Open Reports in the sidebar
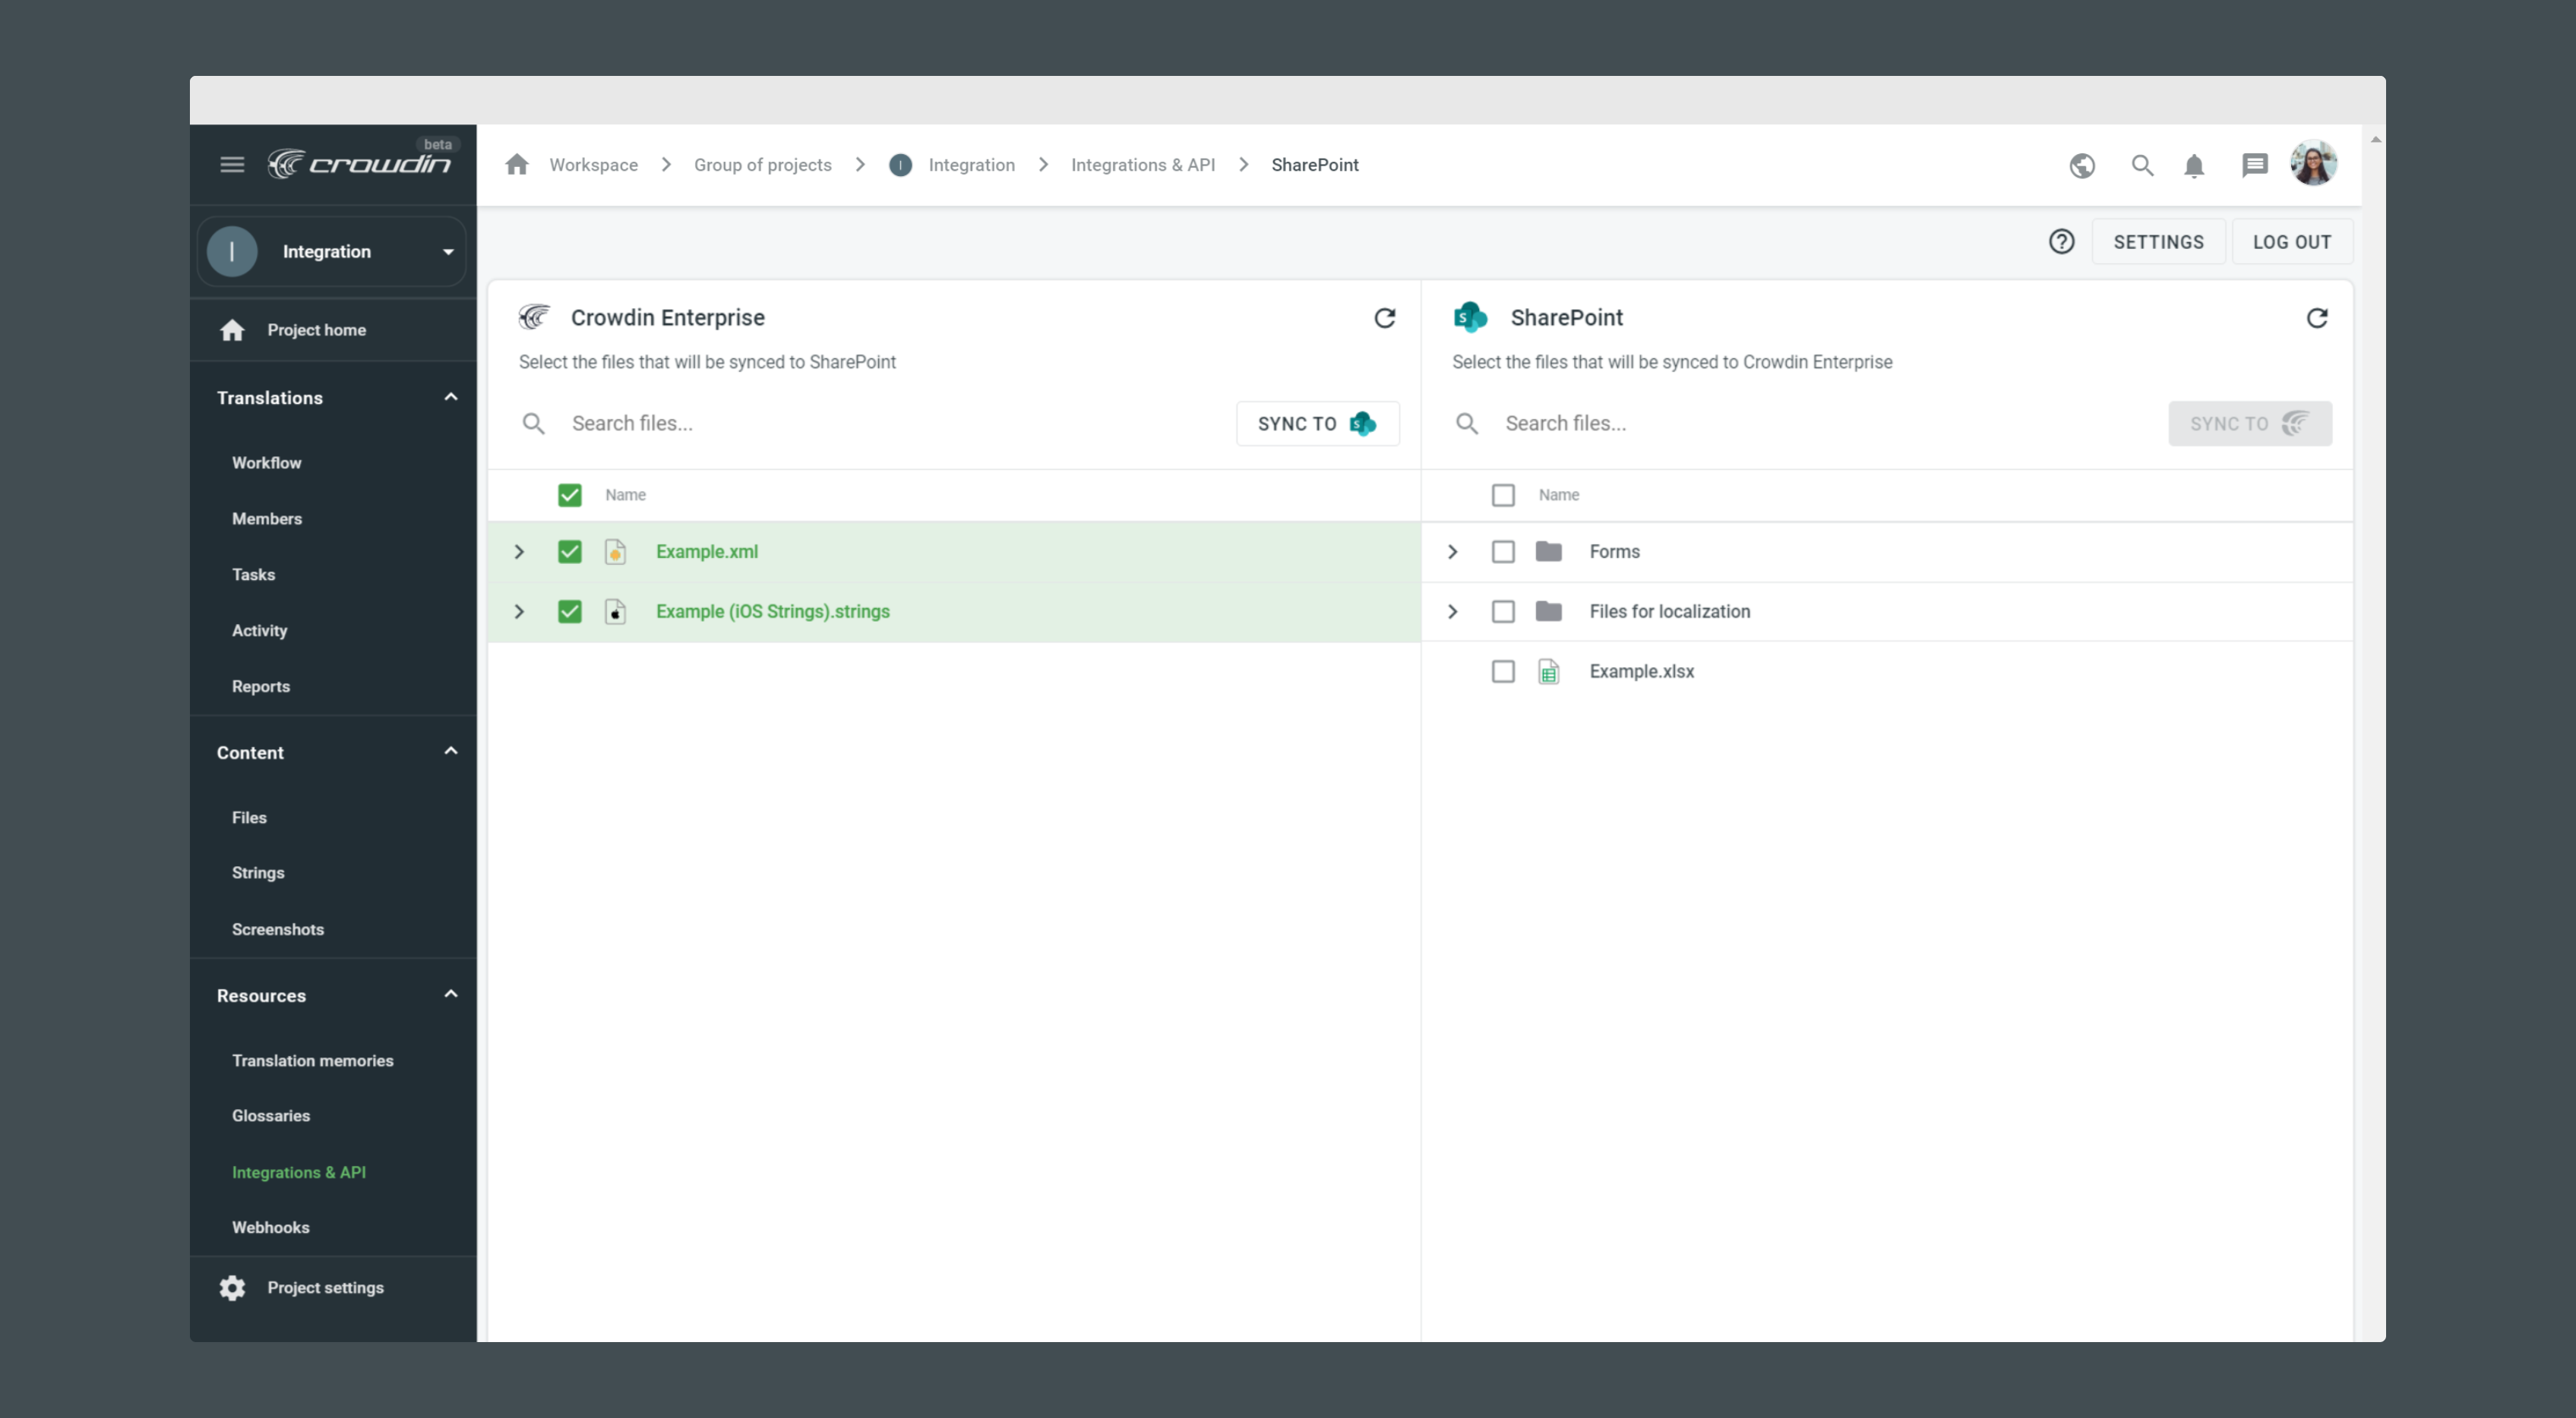 coord(260,686)
